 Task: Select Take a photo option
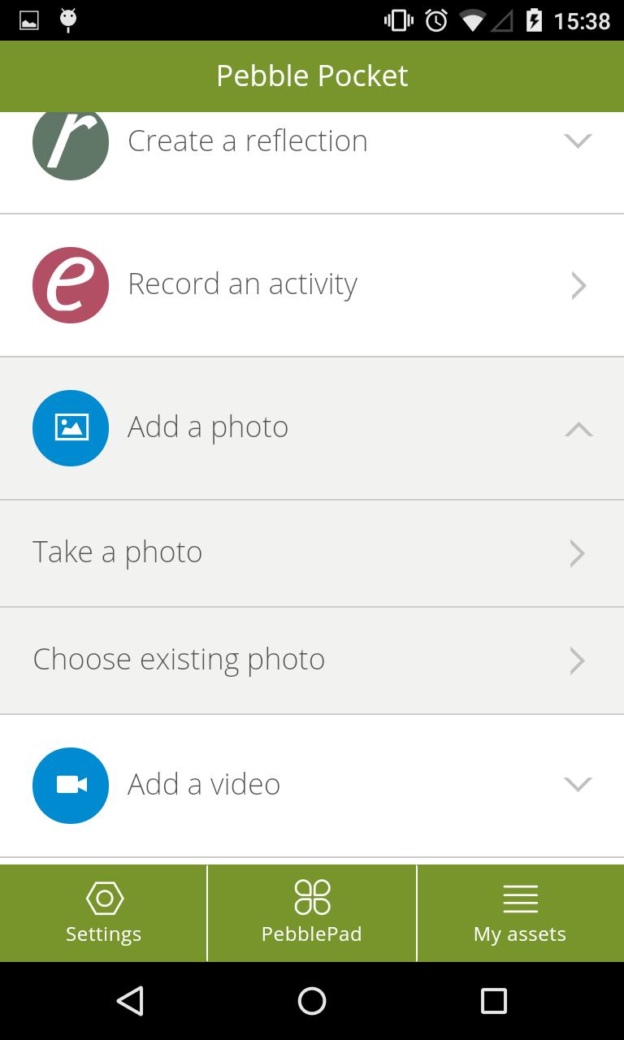[x=118, y=552]
